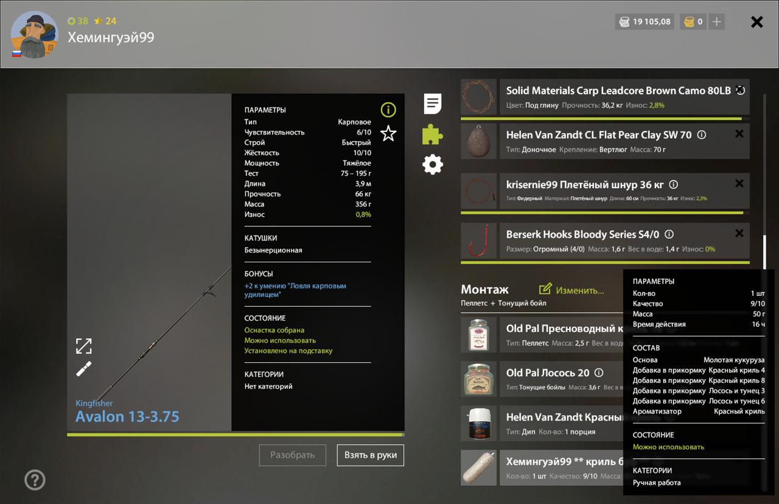Remove the Berserk Hooks Bloody Series hook
Viewport: 779px width, 504px height.
click(739, 233)
